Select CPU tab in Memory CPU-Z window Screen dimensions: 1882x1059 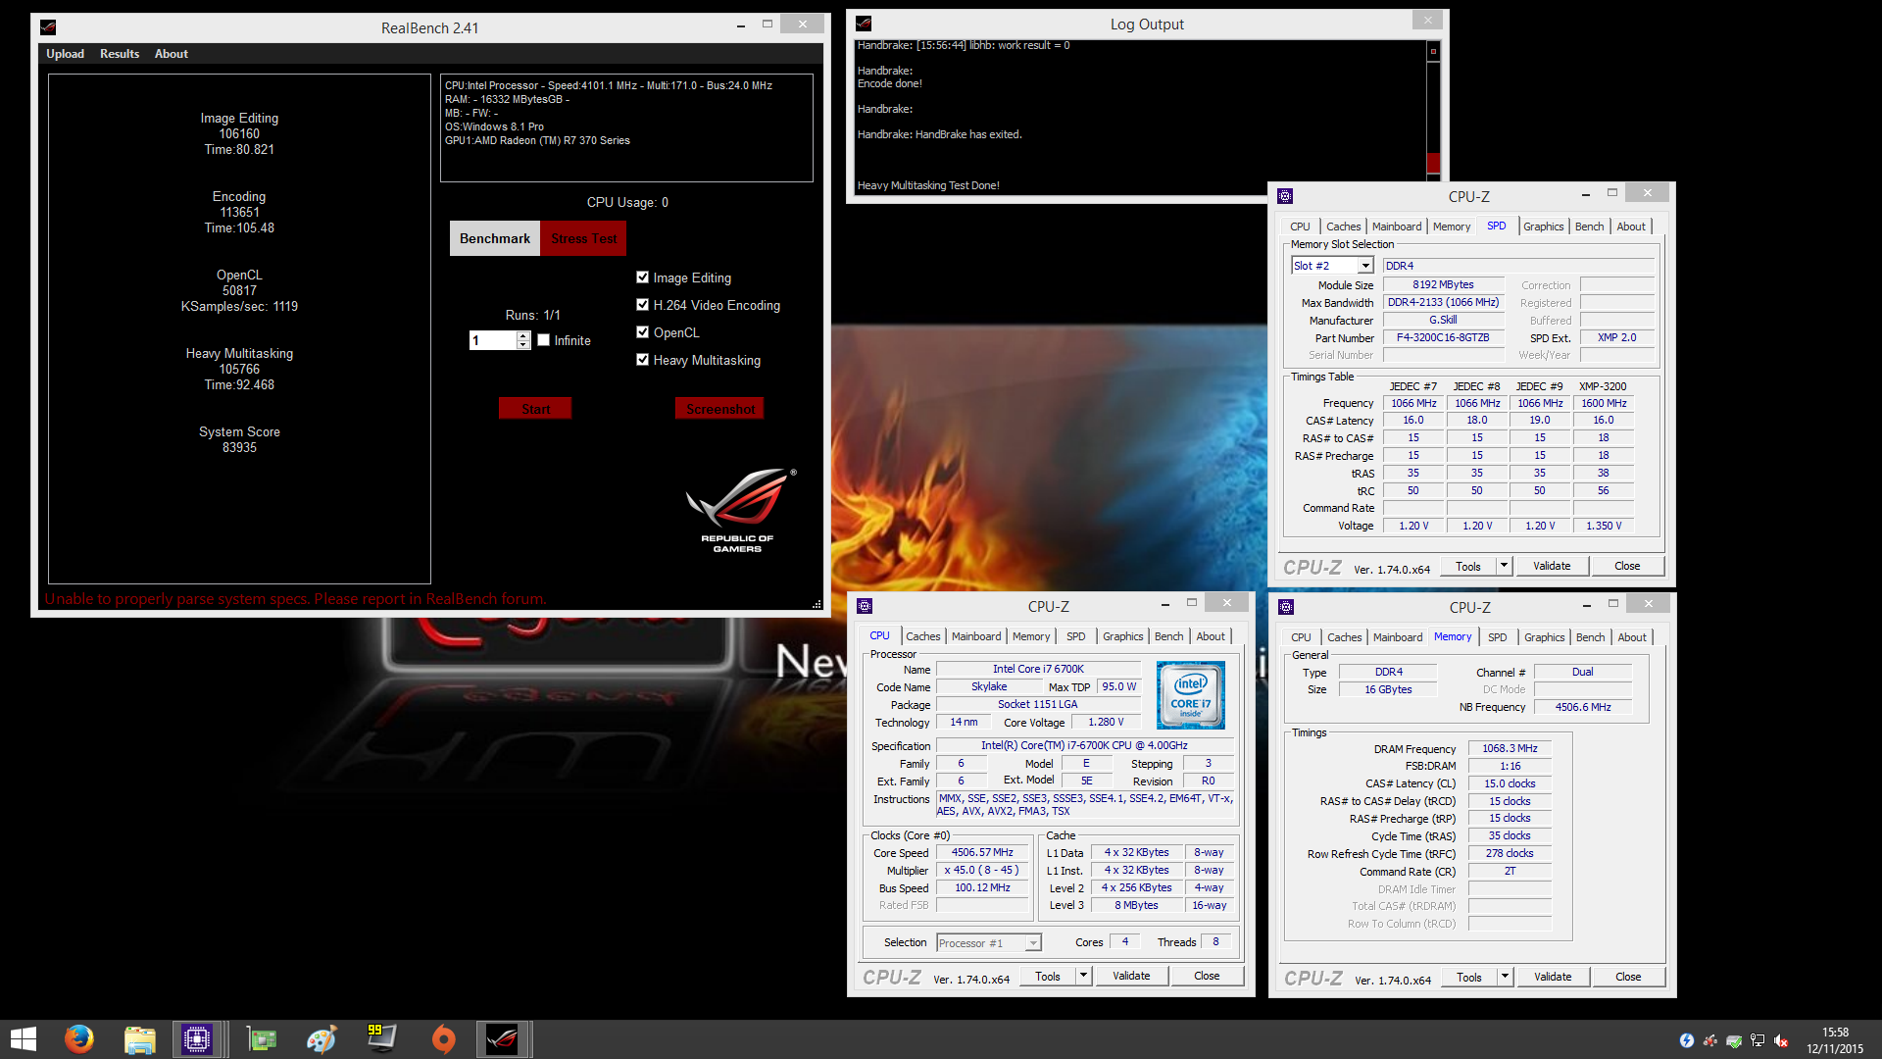coord(1301,637)
